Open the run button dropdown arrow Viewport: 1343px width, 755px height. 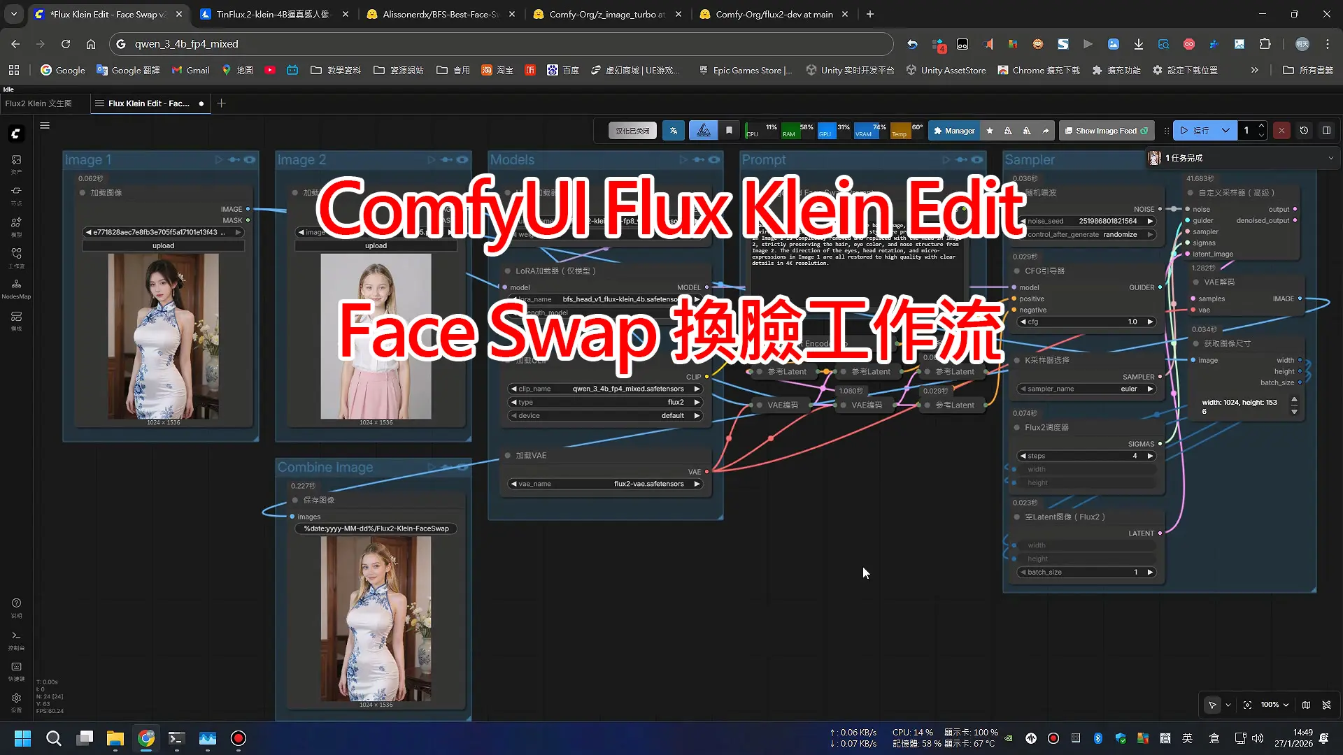click(x=1225, y=131)
